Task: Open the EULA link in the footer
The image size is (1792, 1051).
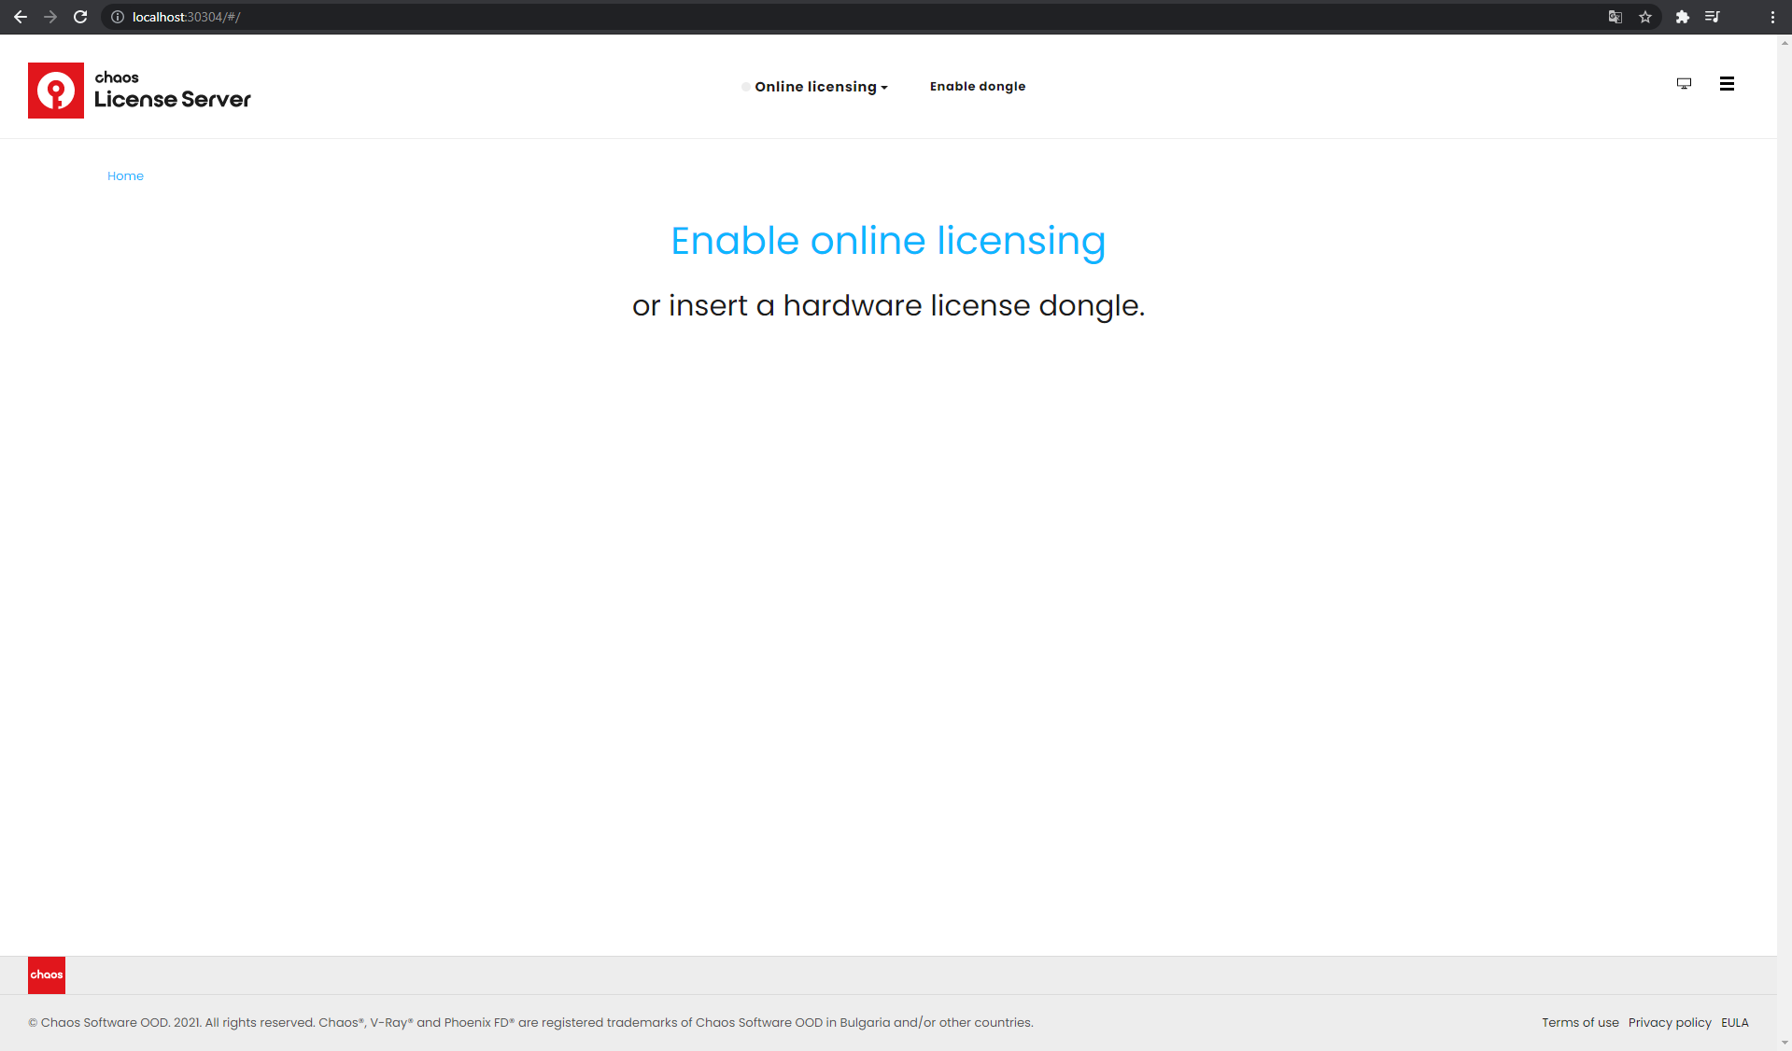Action: [x=1735, y=1022]
